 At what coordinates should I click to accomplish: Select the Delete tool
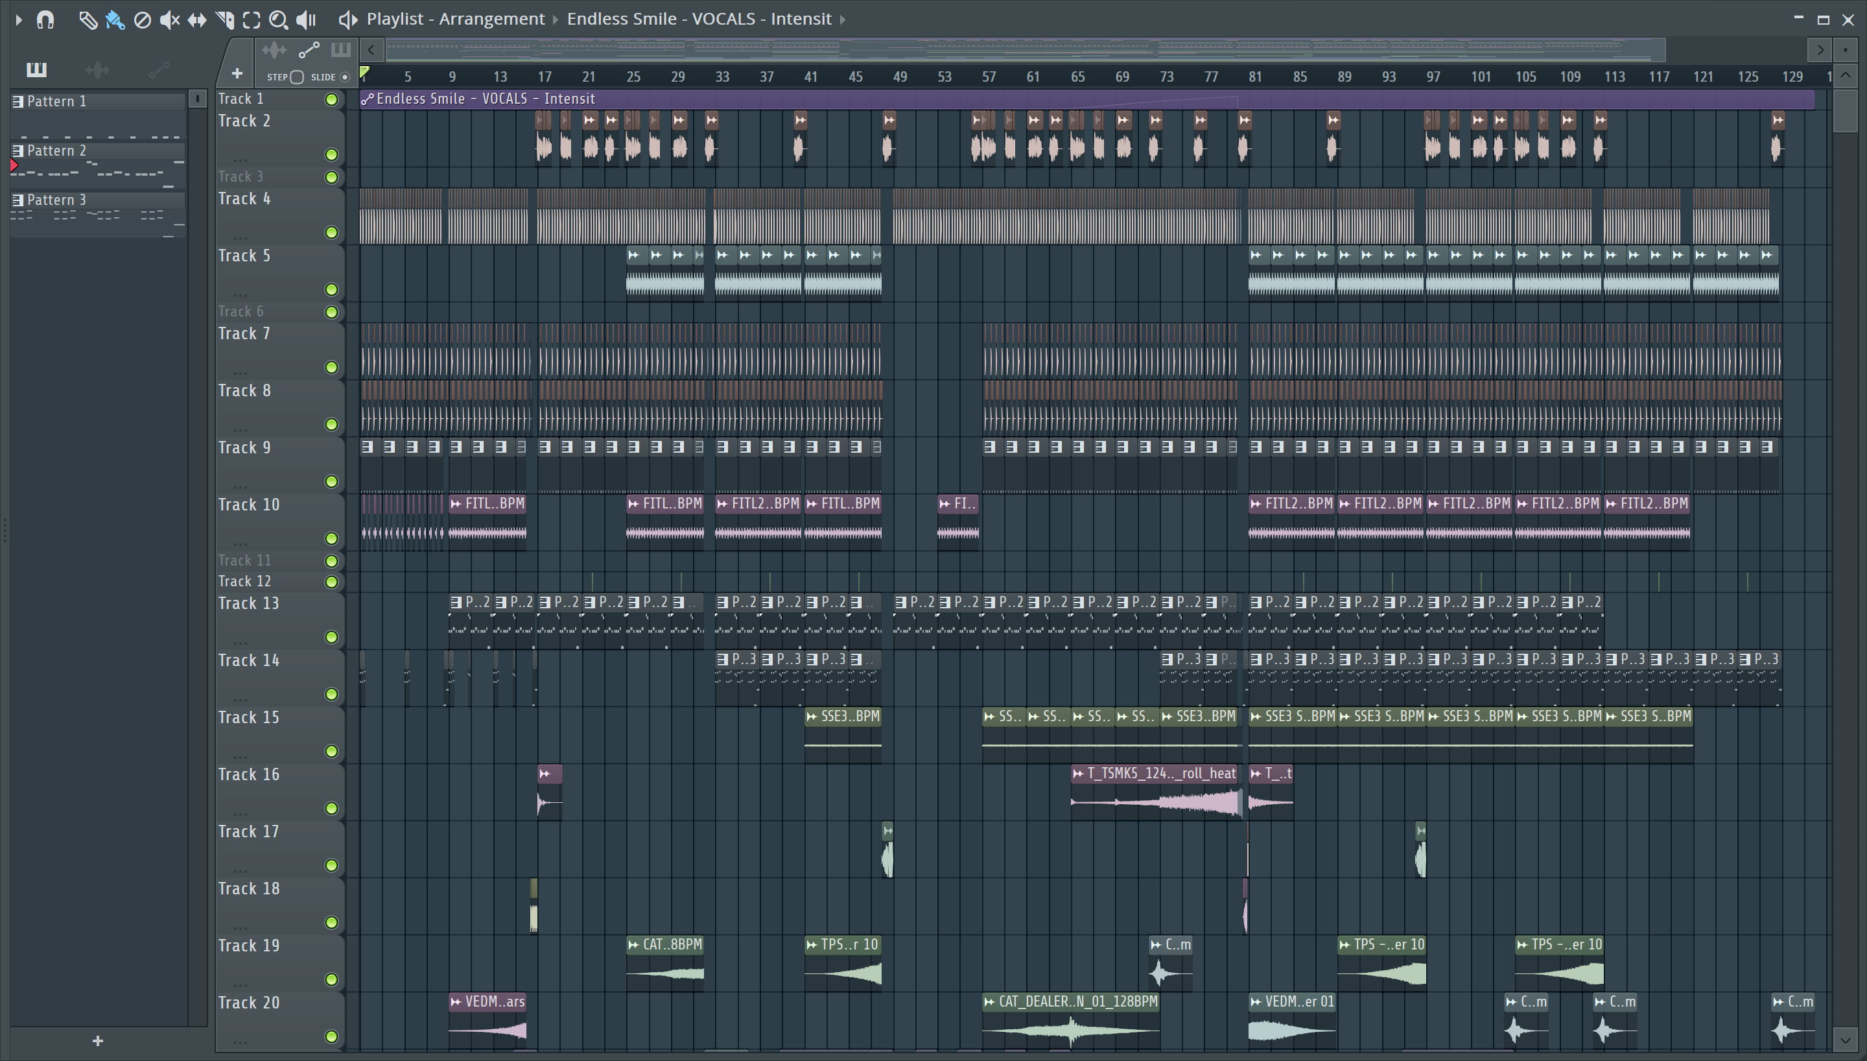click(x=143, y=19)
